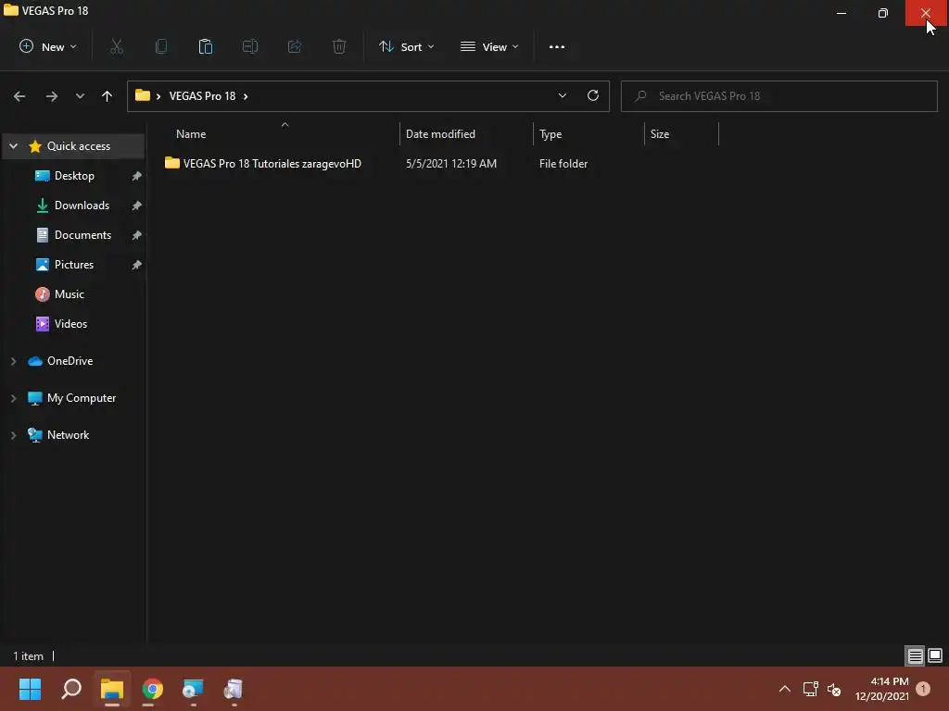The height and width of the screenshot is (711, 949).
Task: Go forward with the right arrow
Action: click(x=52, y=96)
